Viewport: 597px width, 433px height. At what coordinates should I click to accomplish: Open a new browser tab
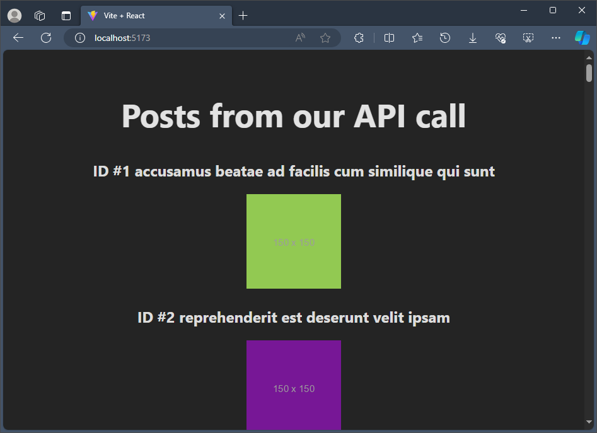[x=243, y=15]
